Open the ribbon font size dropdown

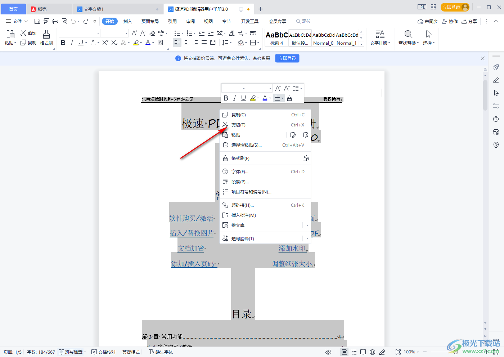(x=126, y=34)
